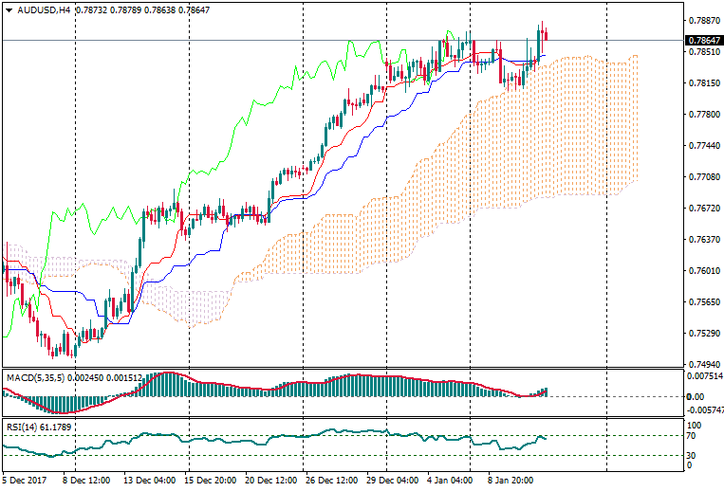Click the most recent red candlestick
This screenshot has width=724, height=491.
[x=546, y=34]
